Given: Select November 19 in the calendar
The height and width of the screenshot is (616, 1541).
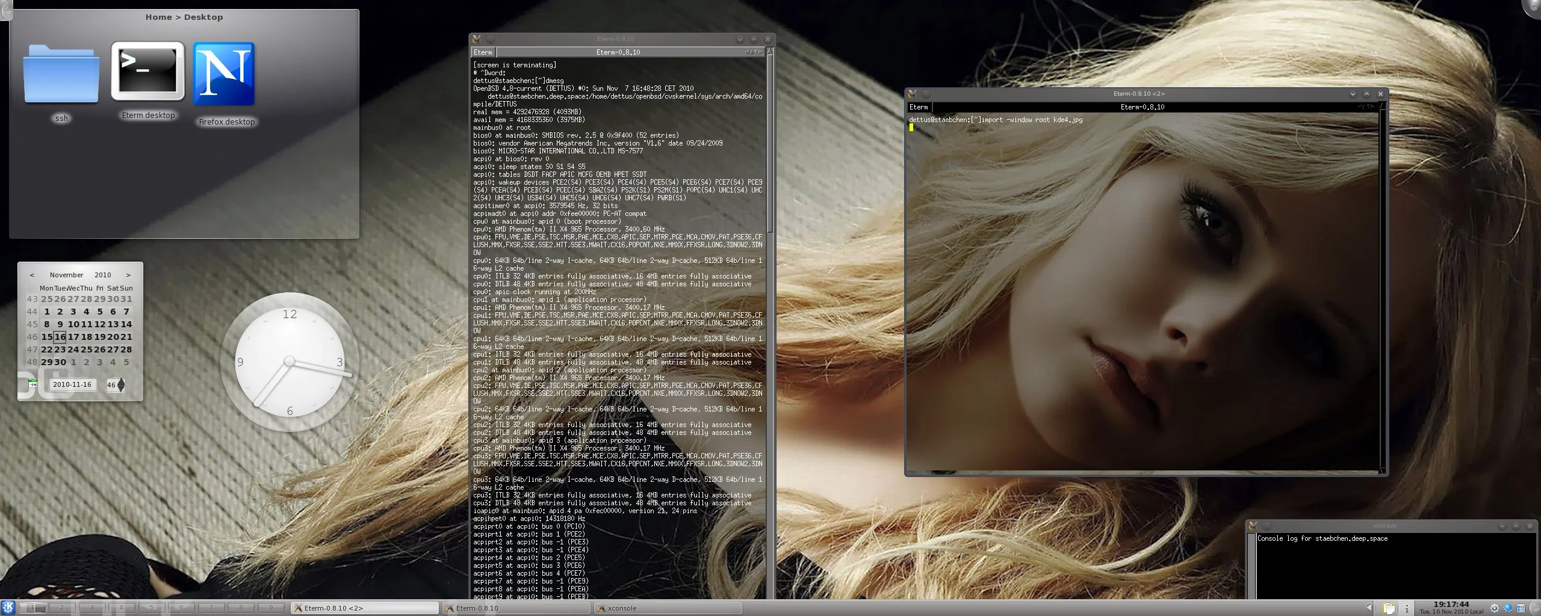Looking at the screenshot, I should pos(99,337).
